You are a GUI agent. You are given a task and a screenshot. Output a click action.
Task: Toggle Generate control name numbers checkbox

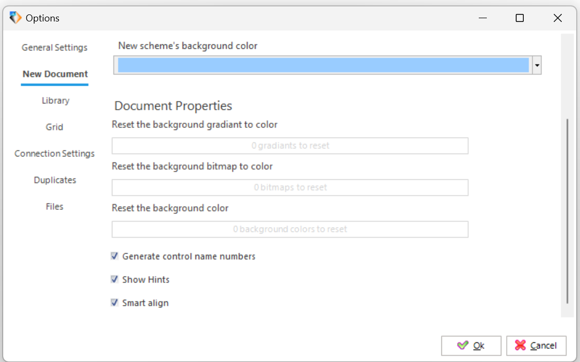coord(114,256)
